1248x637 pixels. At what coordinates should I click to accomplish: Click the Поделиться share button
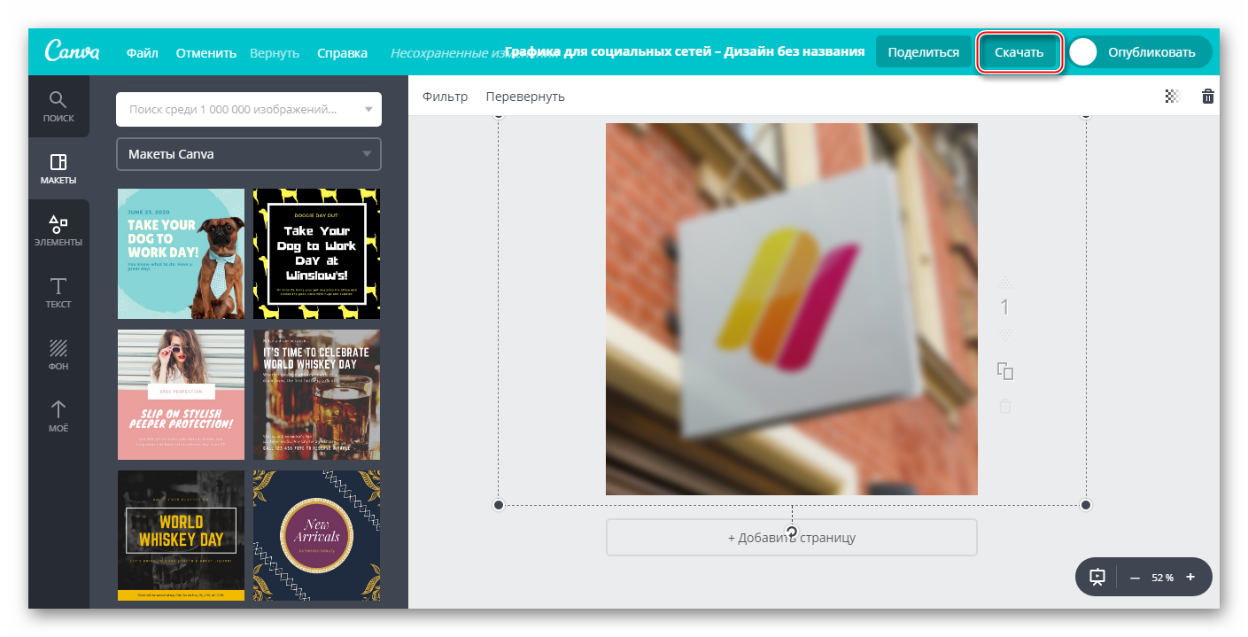coord(923,52)
